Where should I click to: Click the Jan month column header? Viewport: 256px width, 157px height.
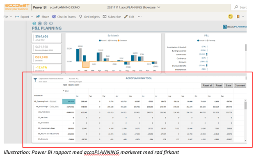(77, 96)
